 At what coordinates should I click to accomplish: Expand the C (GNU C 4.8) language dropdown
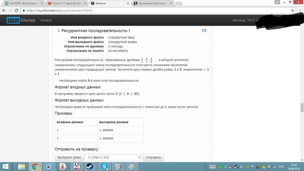click(x=113, y=157)
